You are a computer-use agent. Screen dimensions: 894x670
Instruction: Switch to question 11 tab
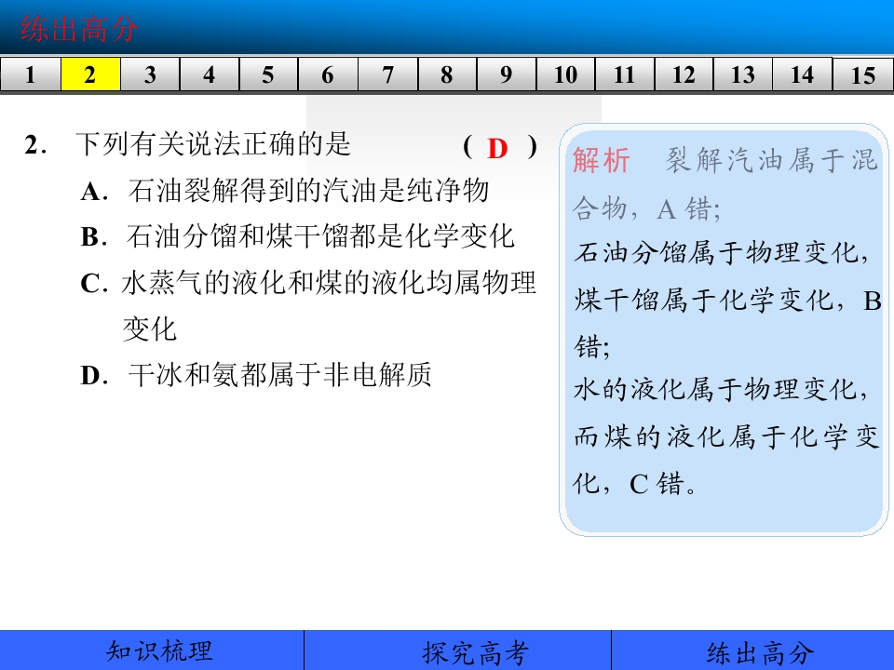(625, 74)
